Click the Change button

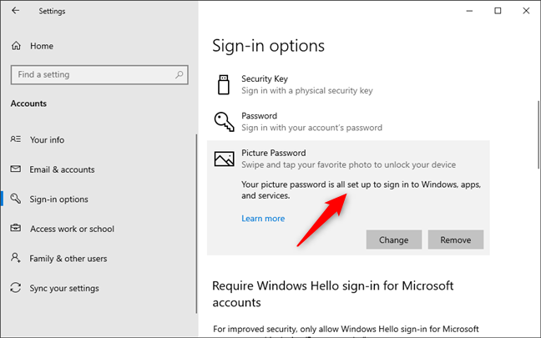point(394,240)
